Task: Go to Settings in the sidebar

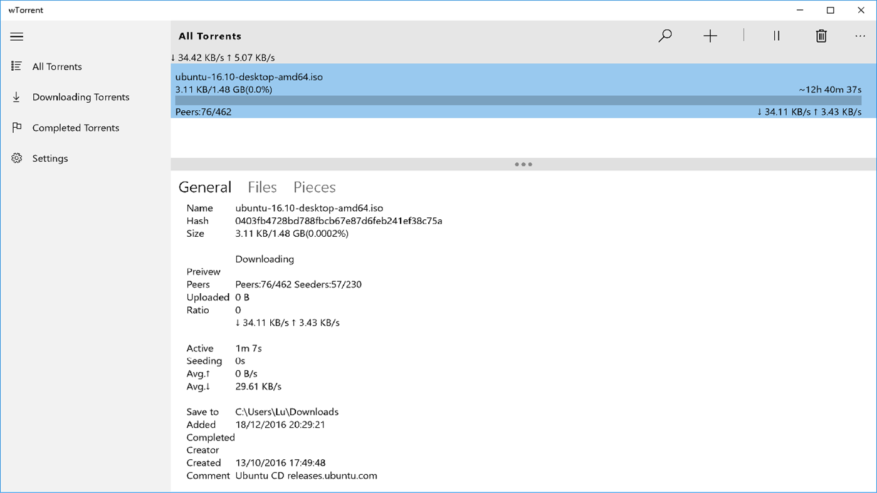Action: click(50, 158)
